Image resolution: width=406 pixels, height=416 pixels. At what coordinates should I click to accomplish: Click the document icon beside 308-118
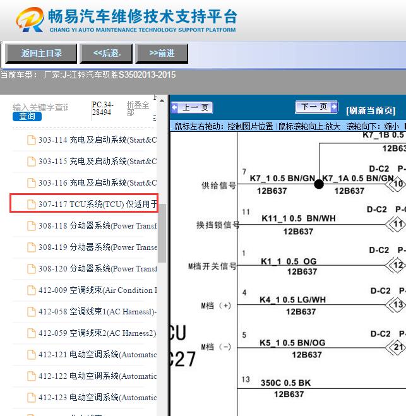click(x=32, y=226)
